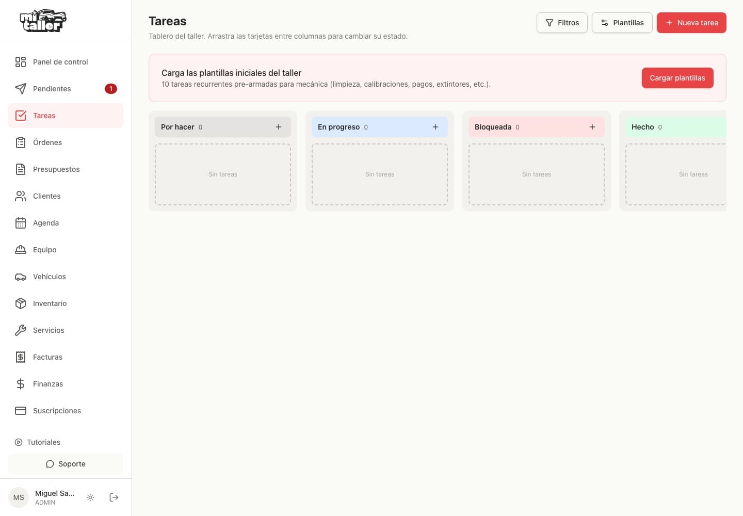743x516 pixels.
Task: Go to Órdenes section
Action: coord(66,142)
